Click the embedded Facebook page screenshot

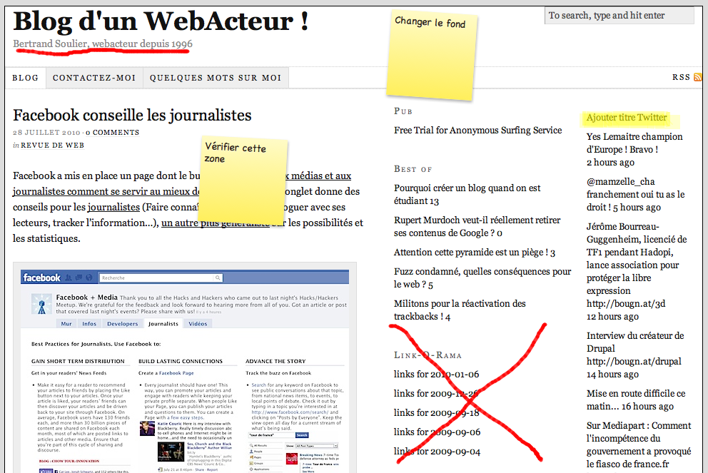pyautogui.click(x=185, y=371)
